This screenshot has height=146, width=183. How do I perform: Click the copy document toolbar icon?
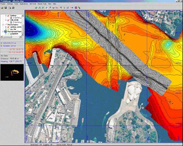(x=9, y=8)
